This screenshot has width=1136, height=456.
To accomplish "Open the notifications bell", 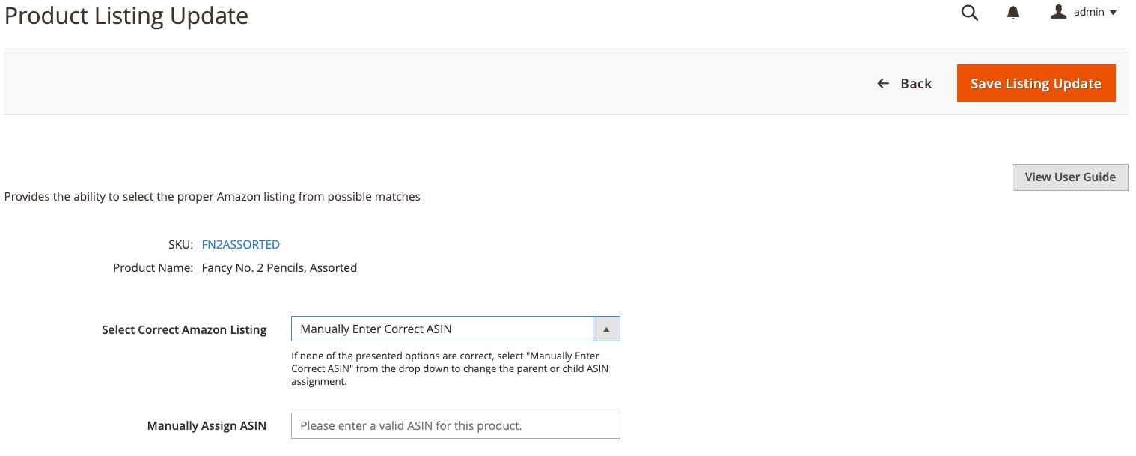I will coord(1013,13).
